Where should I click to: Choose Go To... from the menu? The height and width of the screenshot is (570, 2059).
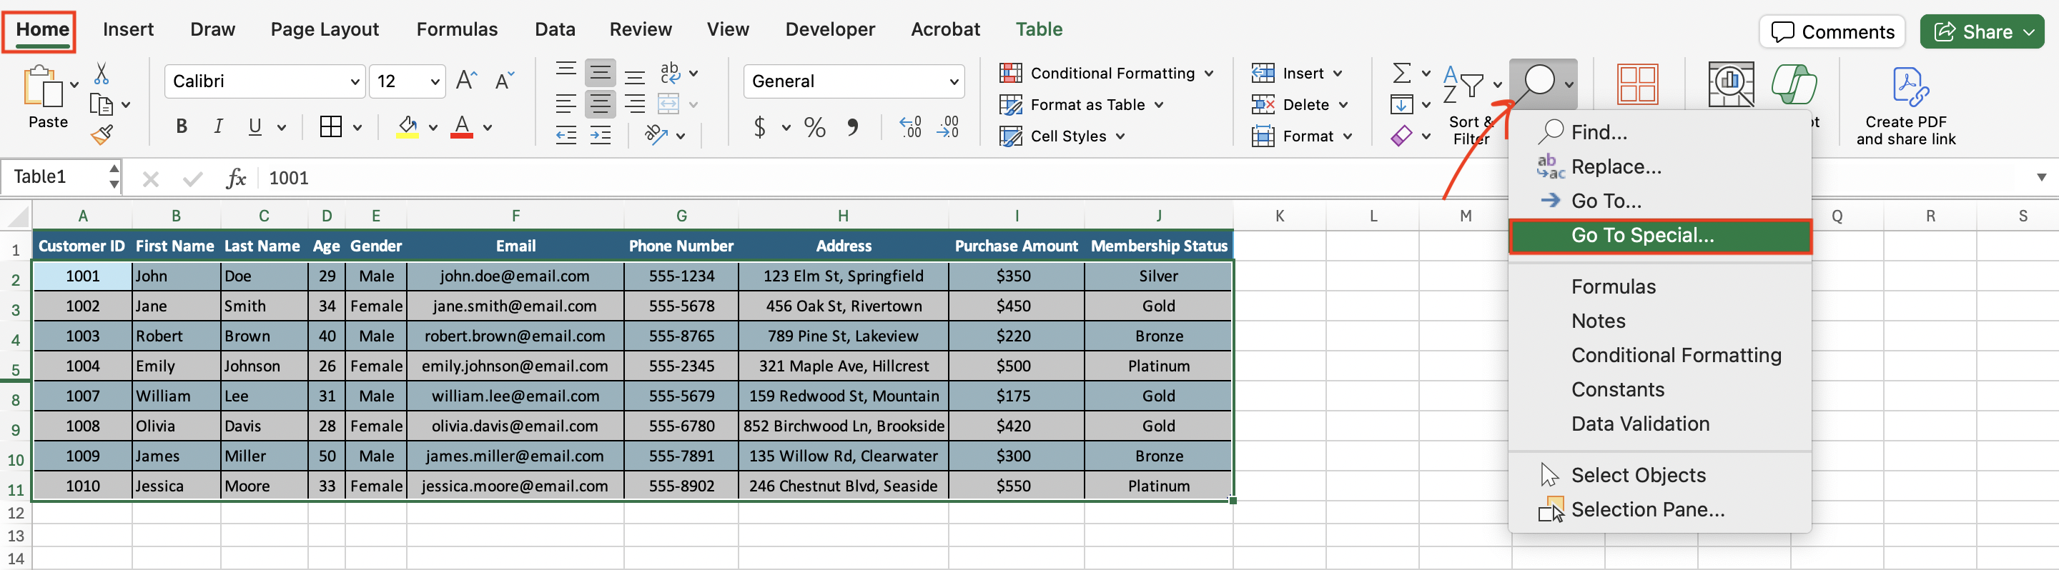tap(1659, 201)
